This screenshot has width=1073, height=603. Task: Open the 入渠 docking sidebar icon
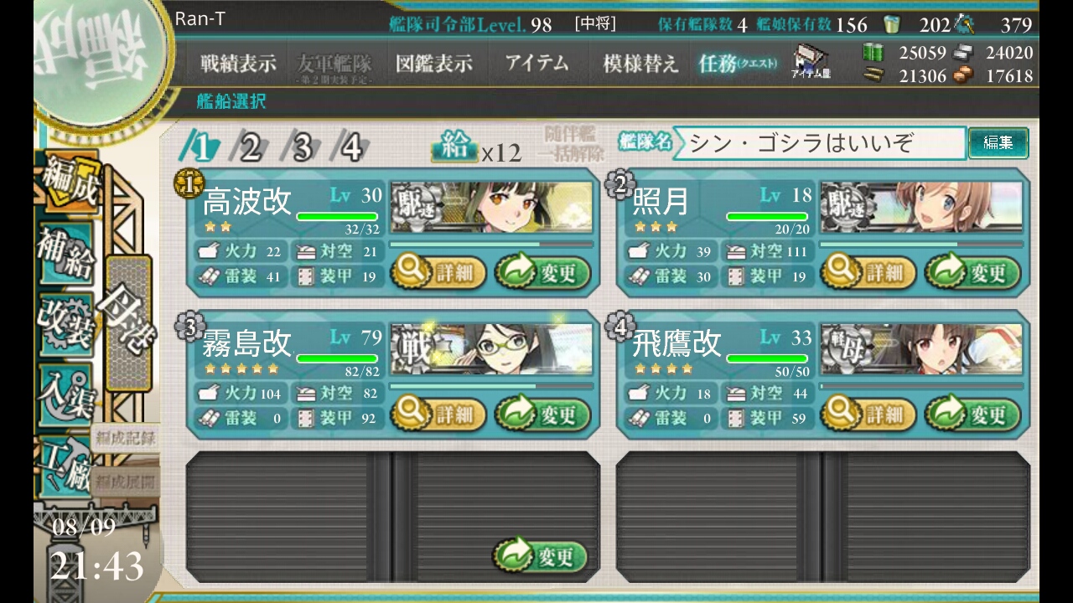point(65,394)
